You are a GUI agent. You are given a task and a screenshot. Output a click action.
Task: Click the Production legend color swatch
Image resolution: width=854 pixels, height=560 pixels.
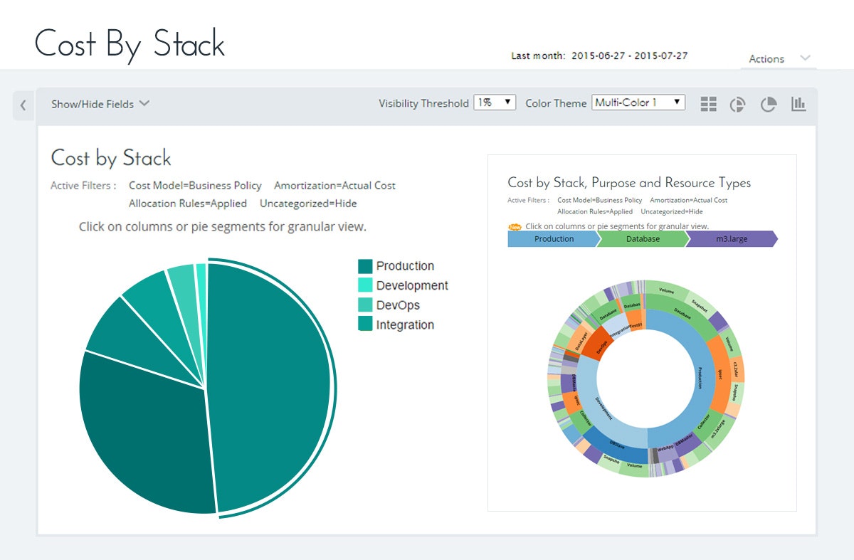tap(365, 266)
